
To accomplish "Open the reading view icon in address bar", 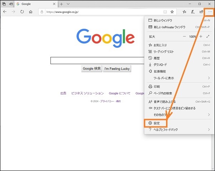I will click(165, 11).
